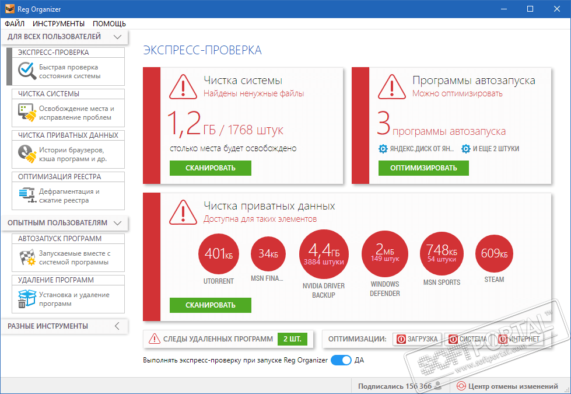Click Подписались 156 366 status text

pyautogui.click(x=395, y=386)
